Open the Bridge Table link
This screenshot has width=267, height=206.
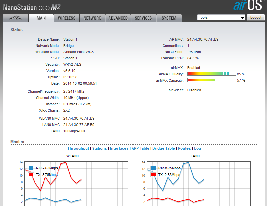tap(163, 148)
